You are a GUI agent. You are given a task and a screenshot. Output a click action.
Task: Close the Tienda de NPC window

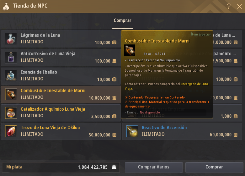click(x=239, y=6)
